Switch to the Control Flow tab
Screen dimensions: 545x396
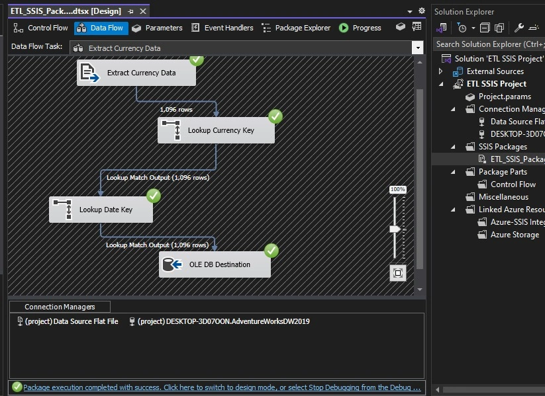[x=40, y=28]
